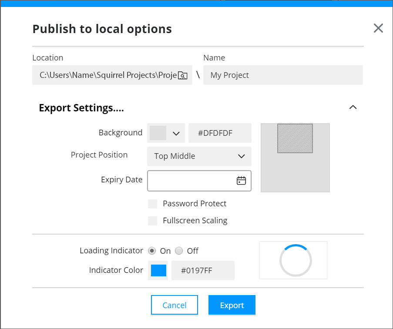Enable the Password Protect checkbox

[x=152, y=204]
